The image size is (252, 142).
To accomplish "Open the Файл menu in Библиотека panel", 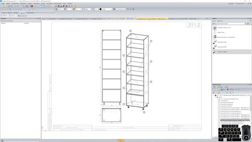I will (x=214, y=87).
